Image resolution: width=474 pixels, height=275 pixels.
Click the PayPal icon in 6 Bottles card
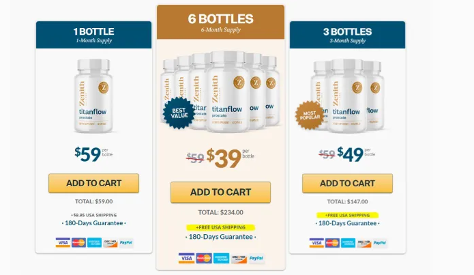[x=256, y=258]
